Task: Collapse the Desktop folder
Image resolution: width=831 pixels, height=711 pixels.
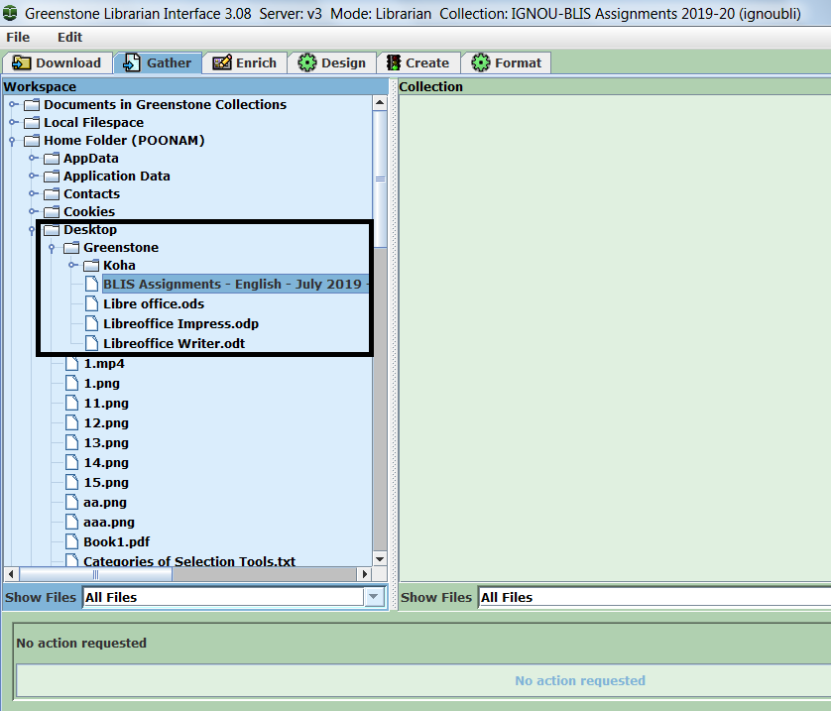Action: [31, 229]
